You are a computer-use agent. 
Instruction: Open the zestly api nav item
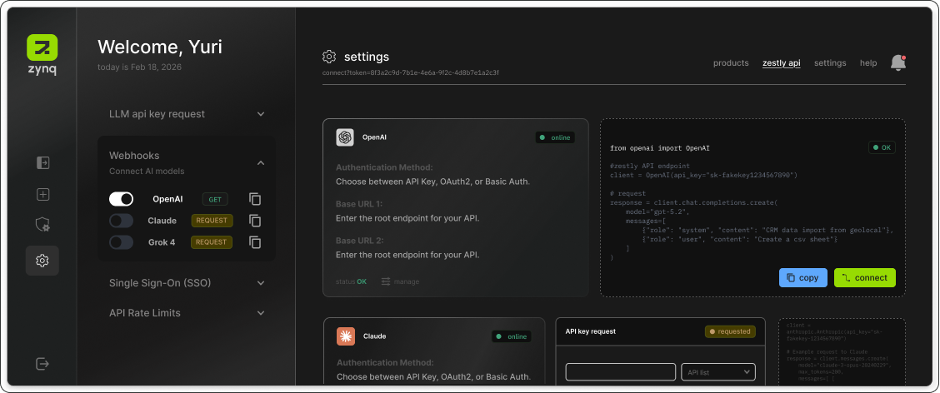click(781, 63)
